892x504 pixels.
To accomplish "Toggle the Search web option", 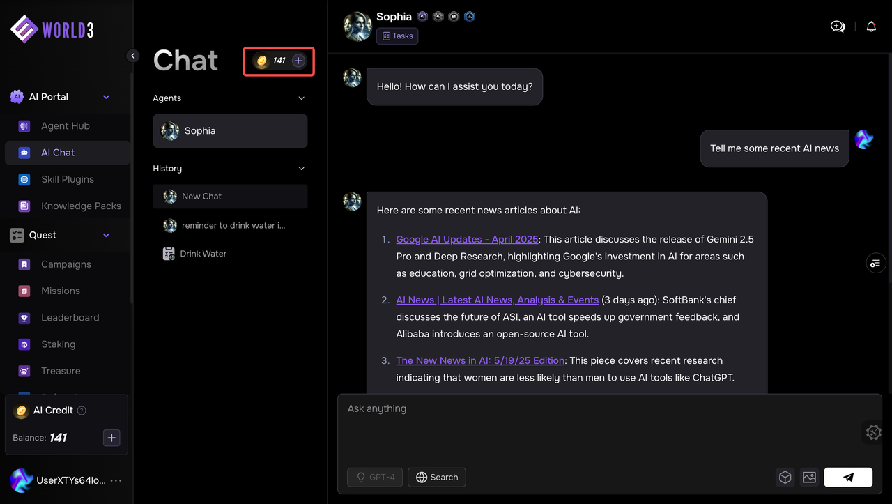I will click(x=437, y=477).
